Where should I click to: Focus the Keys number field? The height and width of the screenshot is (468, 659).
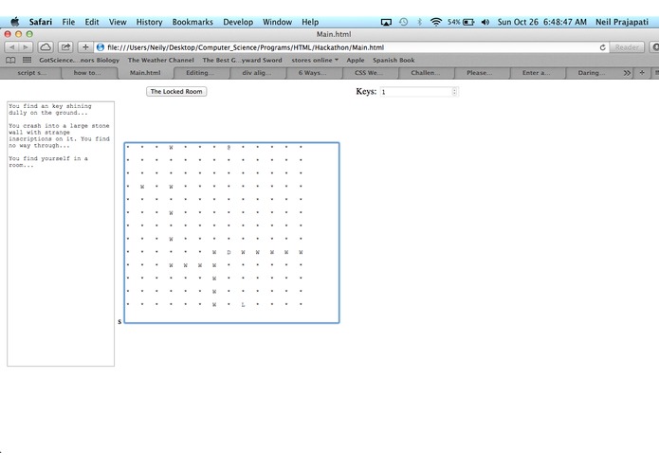tap(419, 92)
